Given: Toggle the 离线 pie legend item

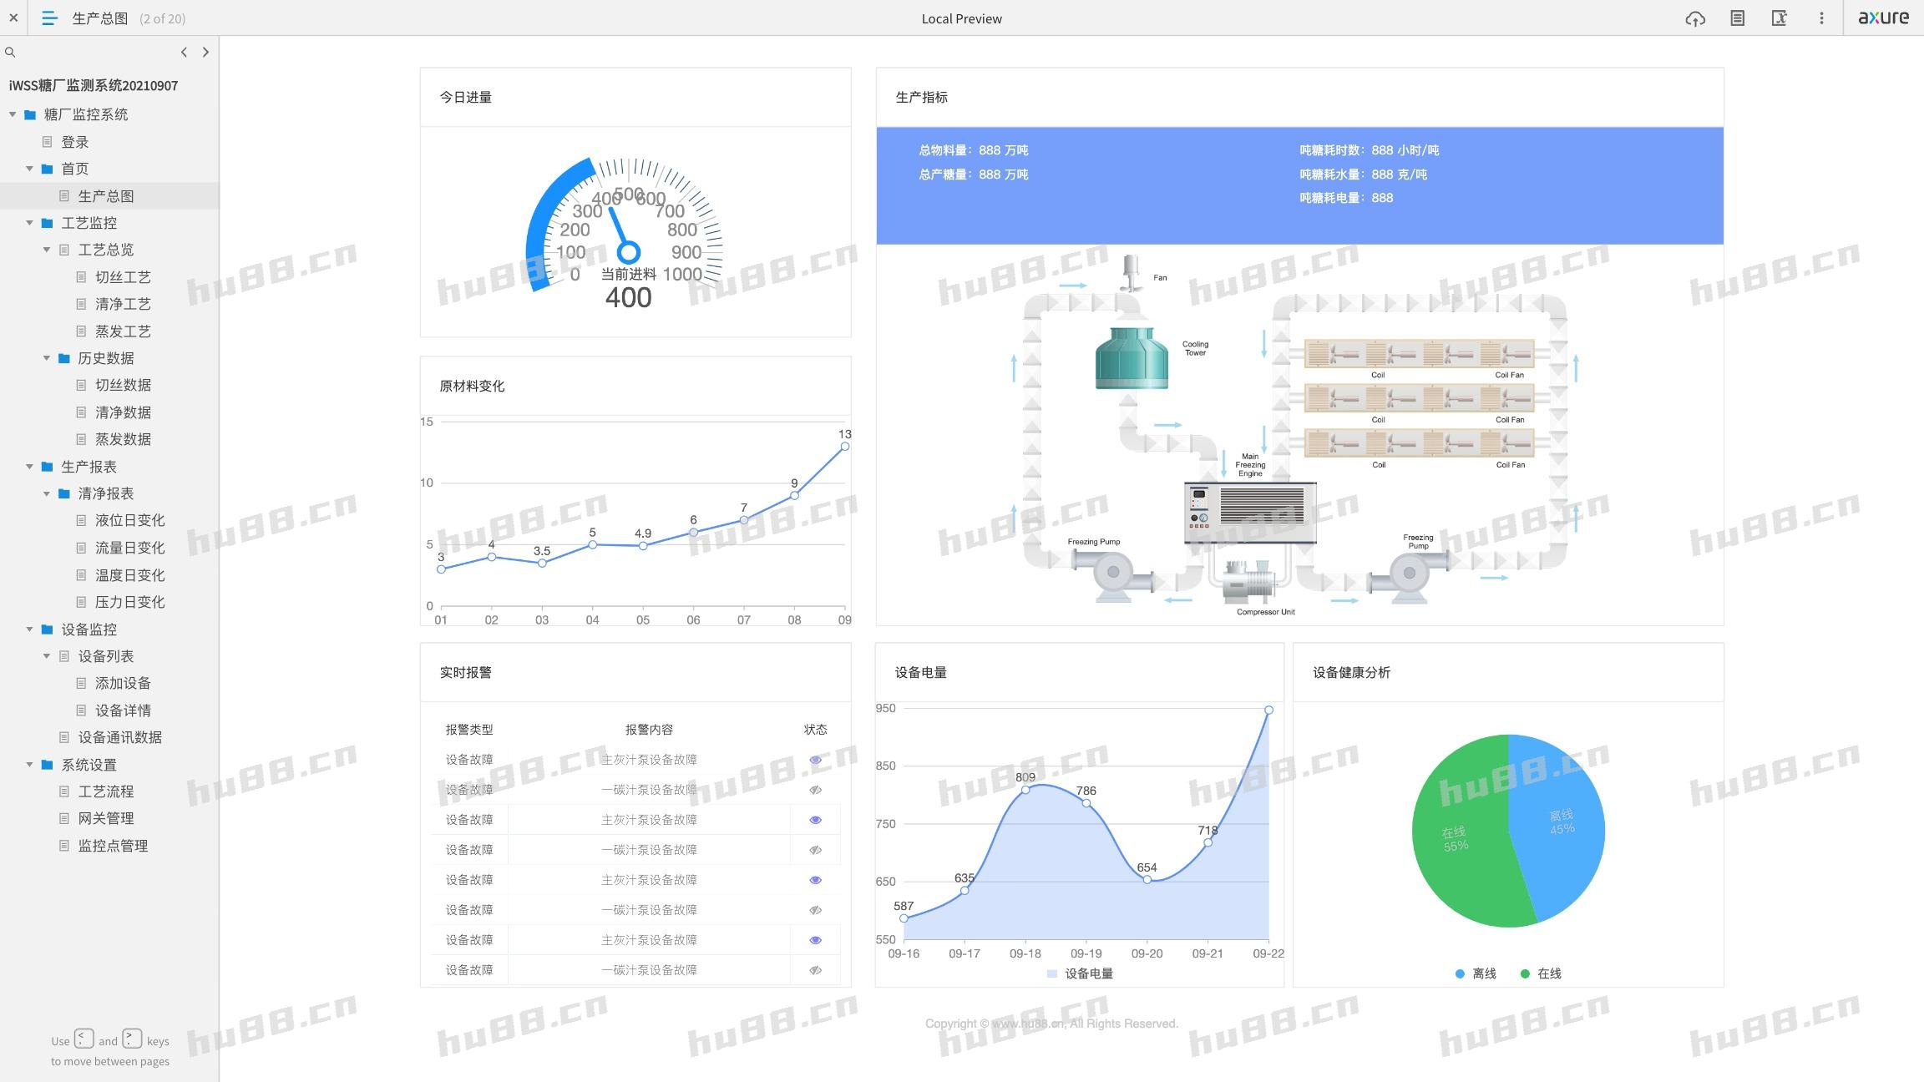Looking at the screenshot, I should click(1476, 973).
